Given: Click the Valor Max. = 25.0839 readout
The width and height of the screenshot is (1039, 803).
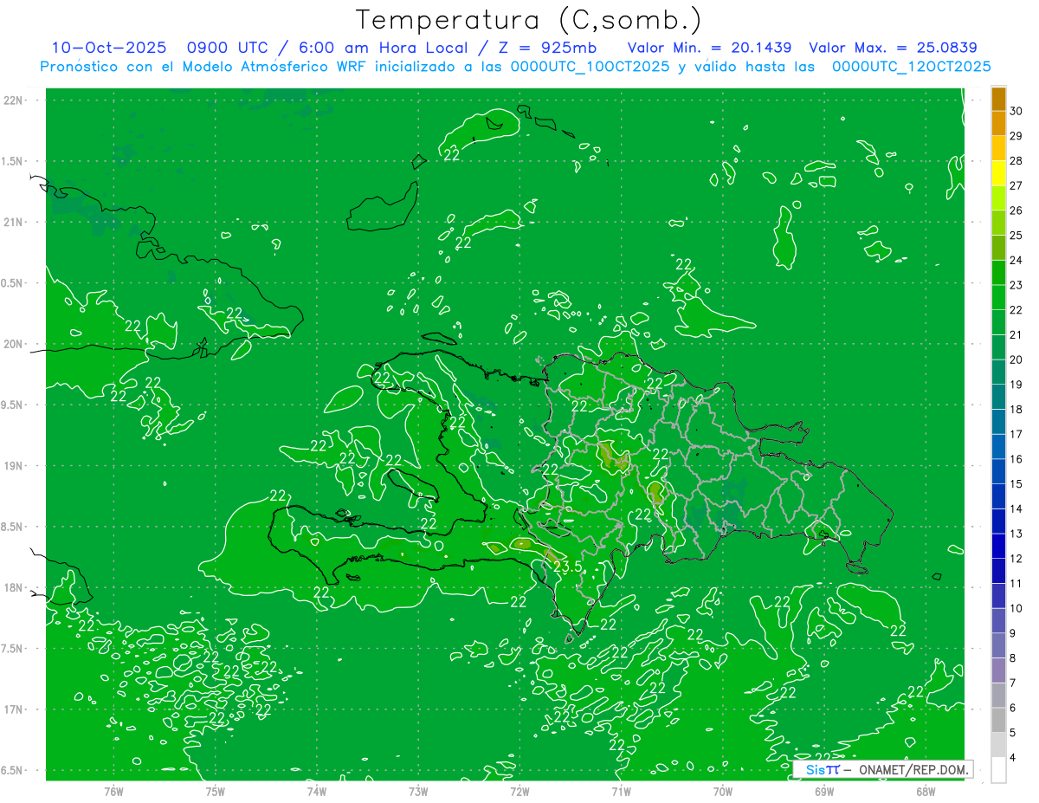Looking at the screenshot, I should click(x=893, y=48).
